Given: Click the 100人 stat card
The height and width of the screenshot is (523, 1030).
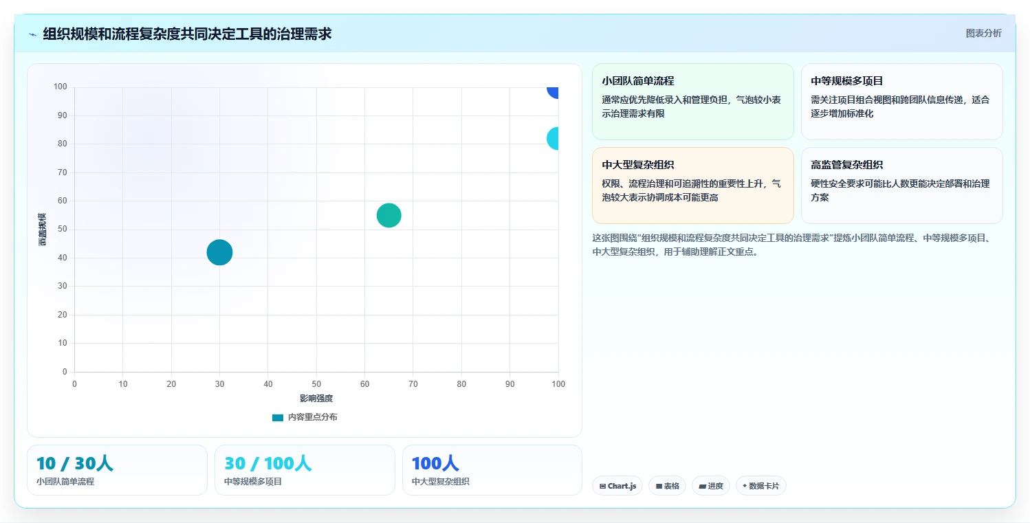Looking at the screenshot, I should (x=492, y=470).
